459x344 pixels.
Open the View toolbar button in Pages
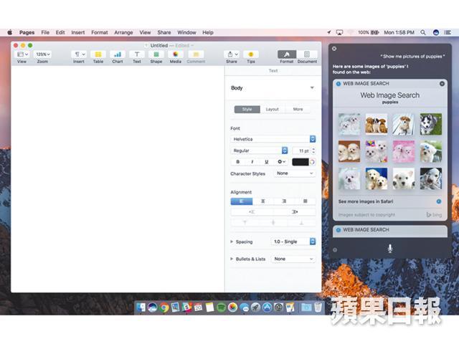(22, 54)
